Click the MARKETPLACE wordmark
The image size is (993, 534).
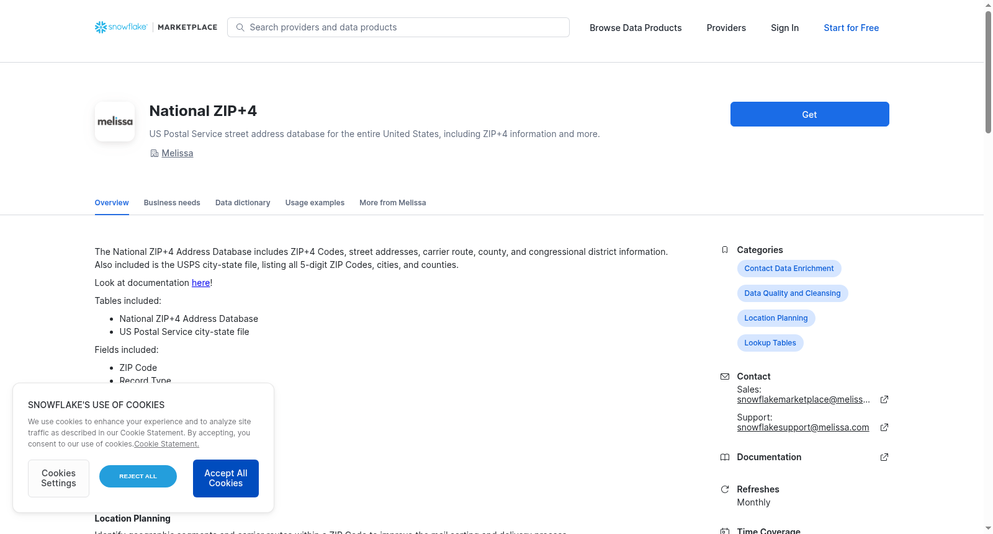click(x=187, y=27)
